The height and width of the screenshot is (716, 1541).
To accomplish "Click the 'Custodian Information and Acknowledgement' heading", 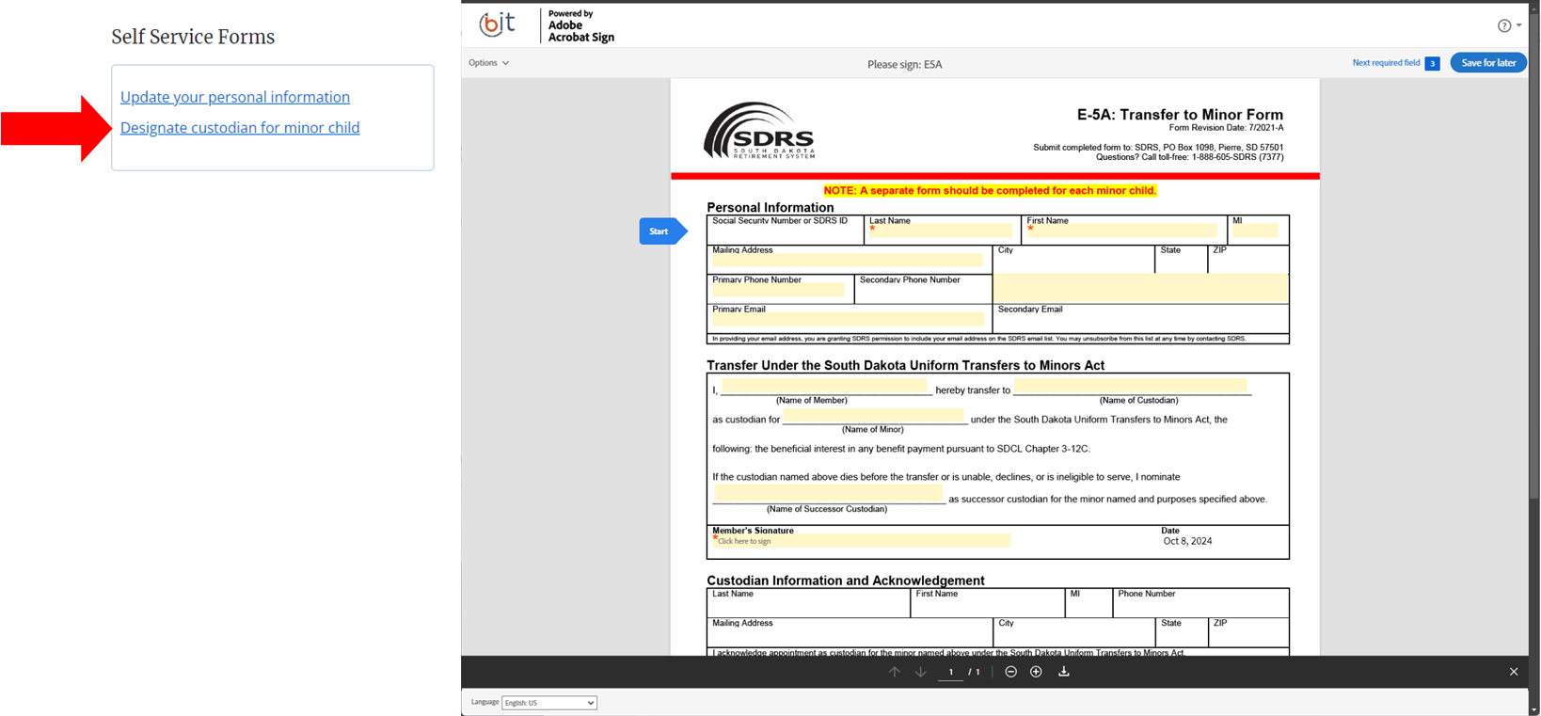I will (x=846, y=581).
